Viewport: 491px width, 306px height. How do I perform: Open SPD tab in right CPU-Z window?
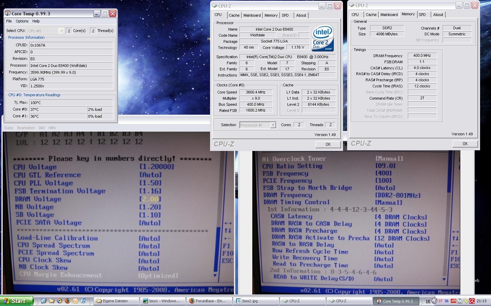tap(422, 15)
